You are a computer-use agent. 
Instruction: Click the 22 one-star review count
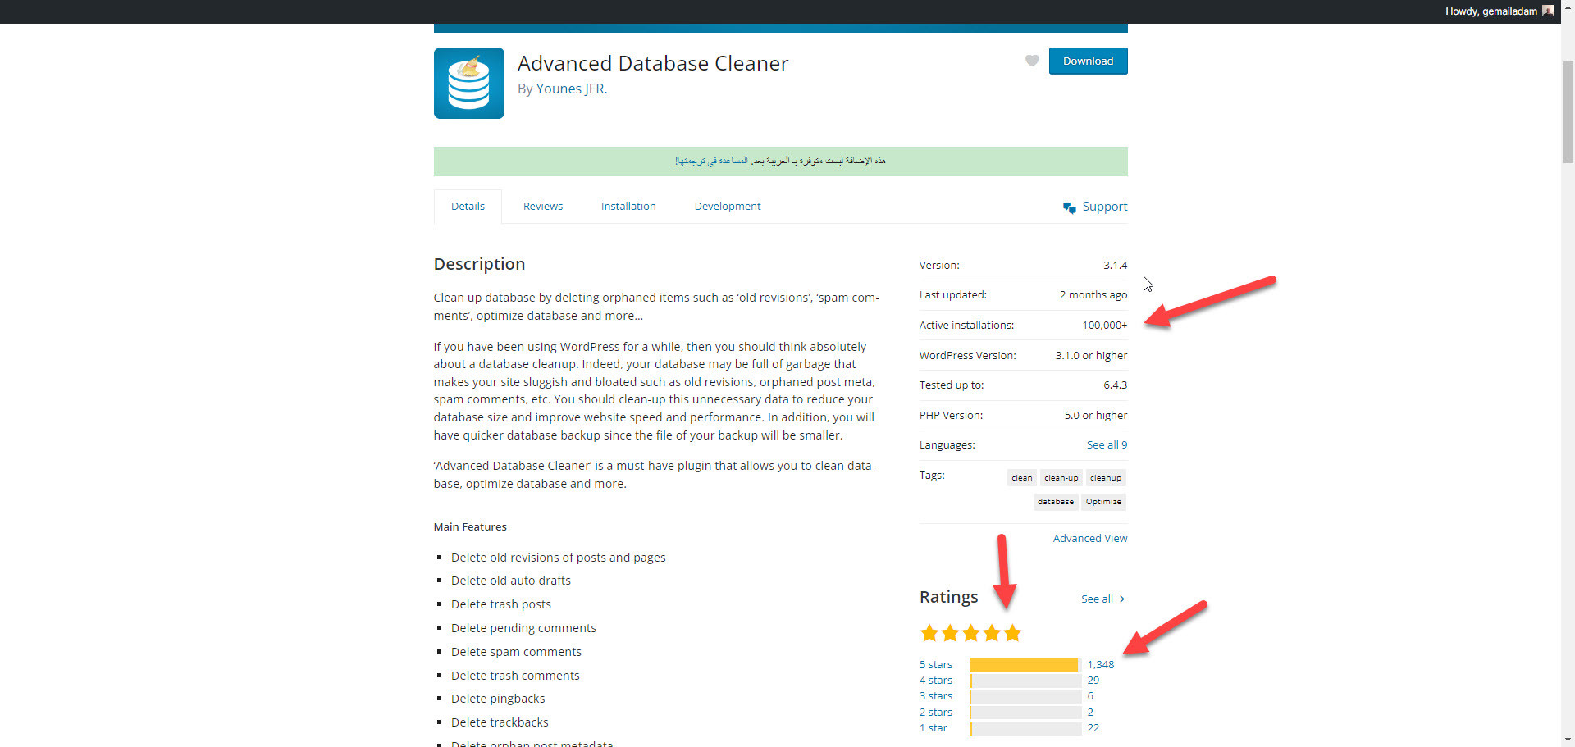coord(1093,728)
